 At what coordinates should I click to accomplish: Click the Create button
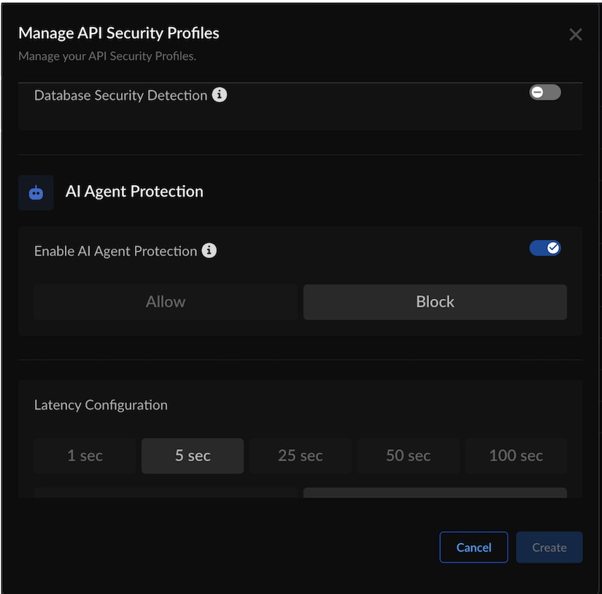coord(549,547)
